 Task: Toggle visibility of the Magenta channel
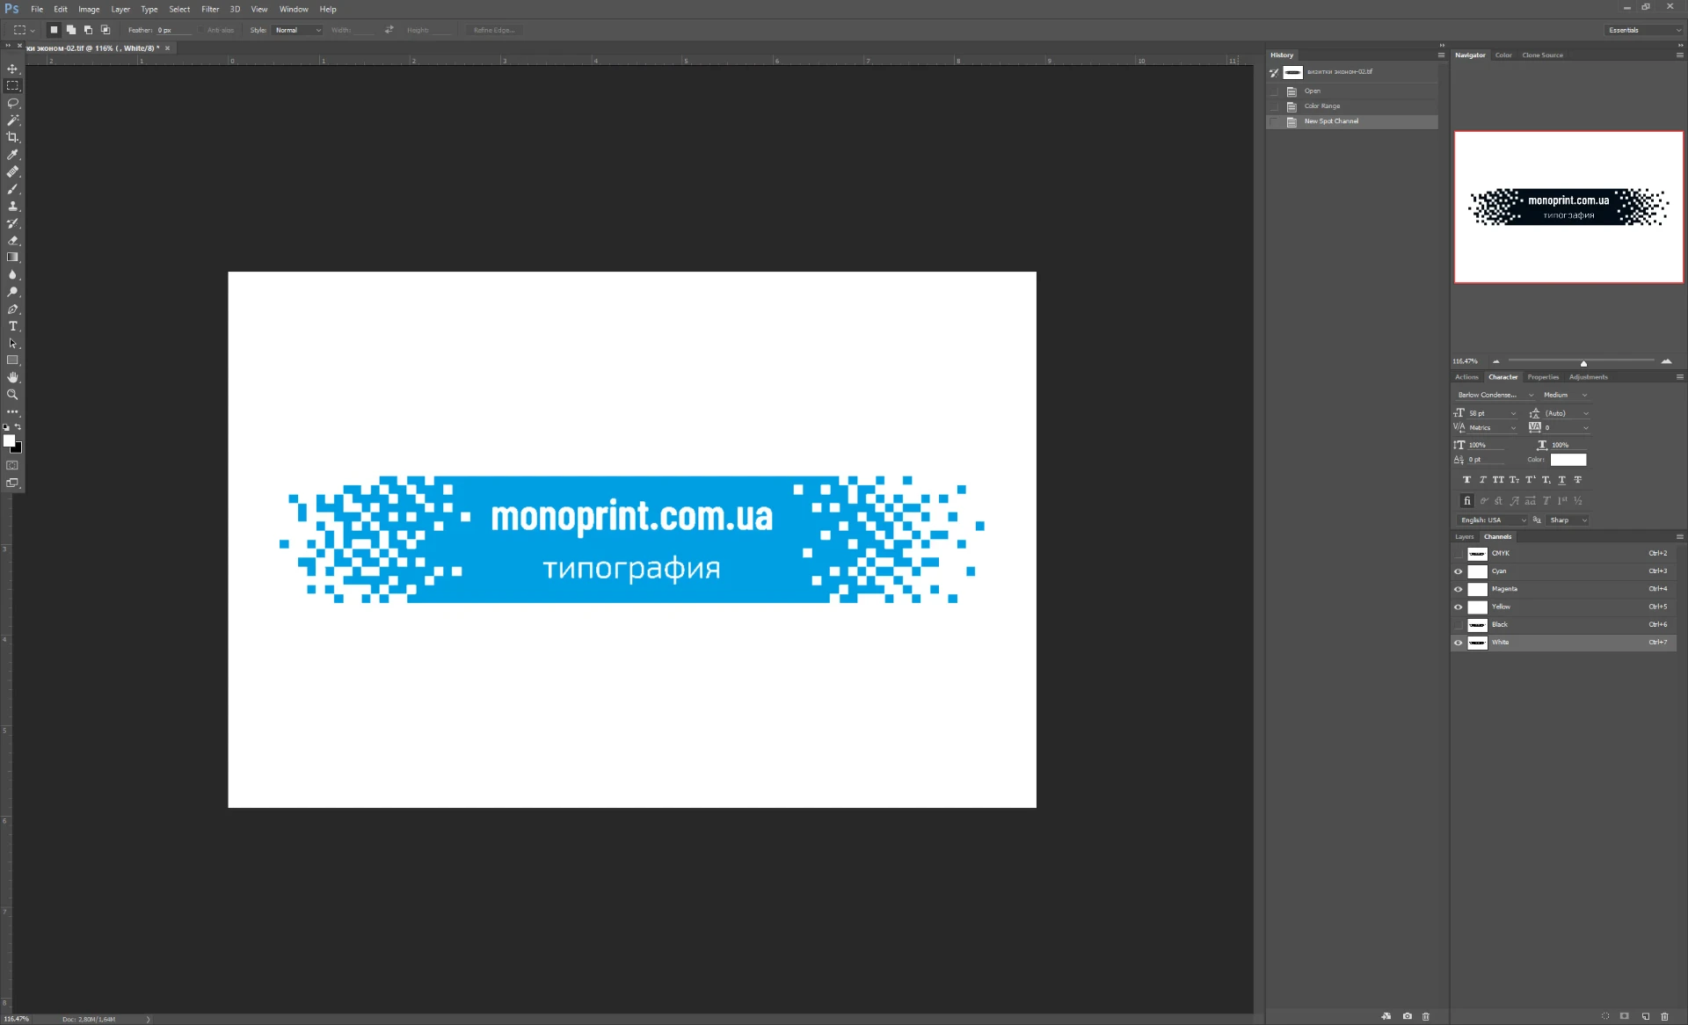pyautogui.click(x=1459, y=589)
